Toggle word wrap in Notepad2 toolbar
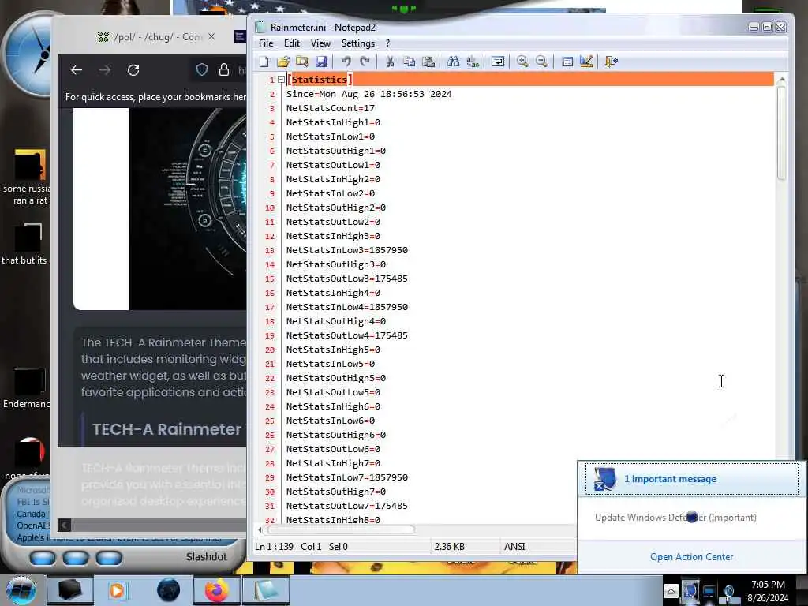The height and width of the screenshot is (606, 808). (498, 62)
